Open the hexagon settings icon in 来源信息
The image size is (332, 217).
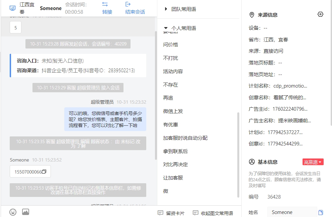coord(320,14)
